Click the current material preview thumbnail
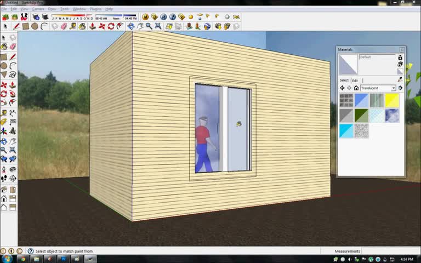This screenshot has height=263, width=421. tap(348, 65)
